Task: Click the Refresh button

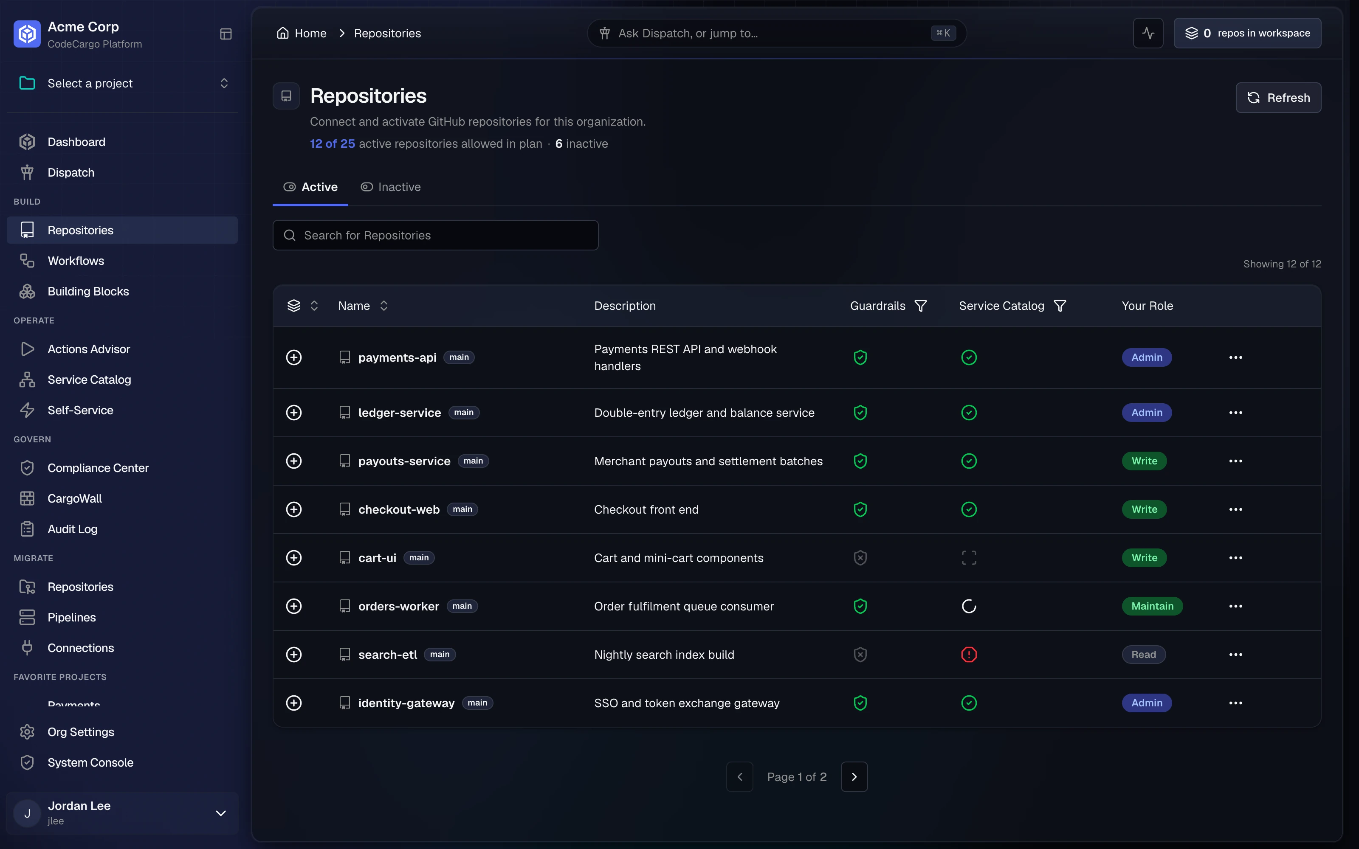Action: (x=1278, y=98)
